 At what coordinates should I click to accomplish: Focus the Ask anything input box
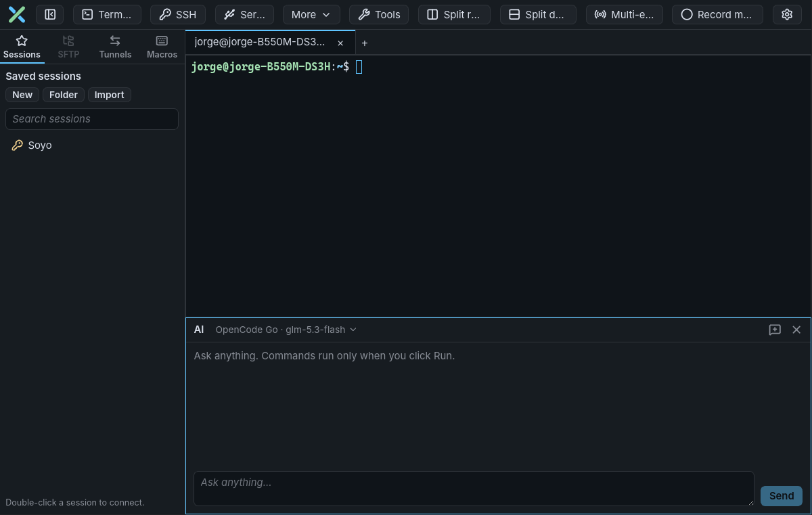tap(474, 489)
